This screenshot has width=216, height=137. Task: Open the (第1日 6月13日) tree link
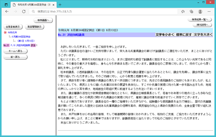[26, 41]
